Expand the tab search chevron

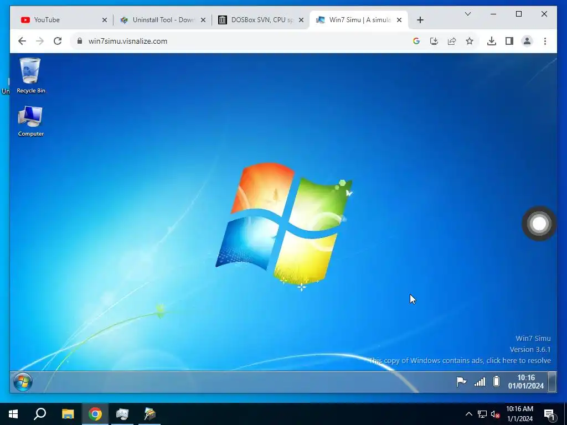click(x=467, y=14)
